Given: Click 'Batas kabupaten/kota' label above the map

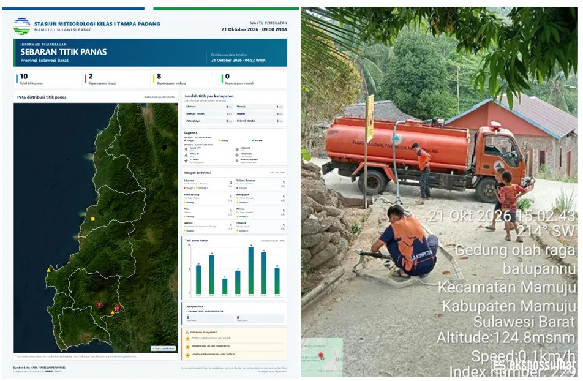Looking at the screenshot, I should (x=159, y=97).
